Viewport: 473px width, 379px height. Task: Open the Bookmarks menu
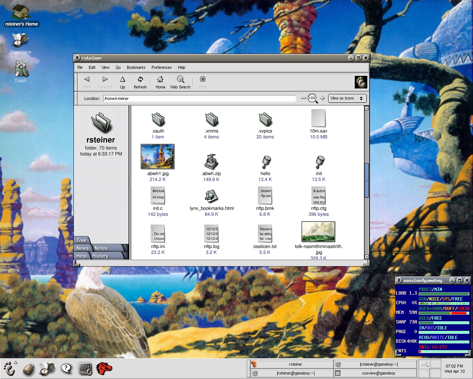(x=136, y=67)
